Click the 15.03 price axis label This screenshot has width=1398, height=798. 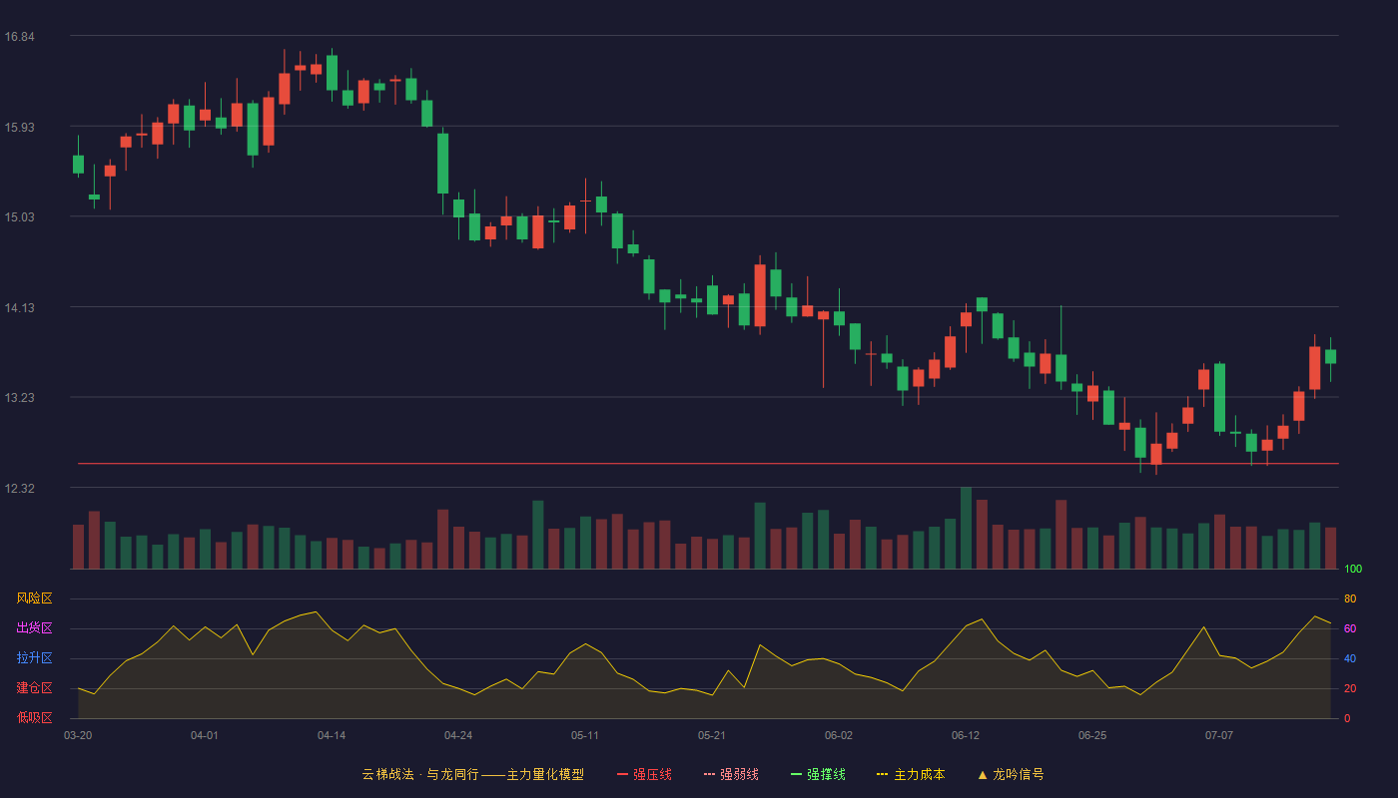click(x=19, y=217)
